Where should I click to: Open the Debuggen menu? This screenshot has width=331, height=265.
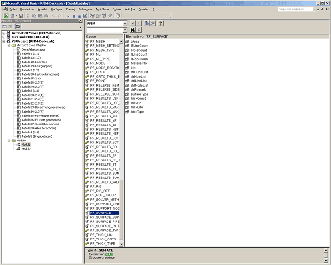[x=85, y=9]
